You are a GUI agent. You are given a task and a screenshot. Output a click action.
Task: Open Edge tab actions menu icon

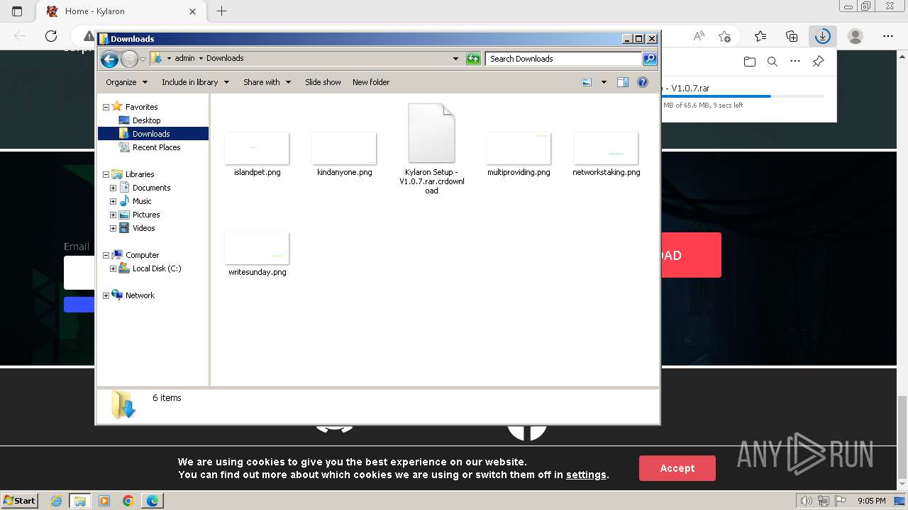point(17,11)
